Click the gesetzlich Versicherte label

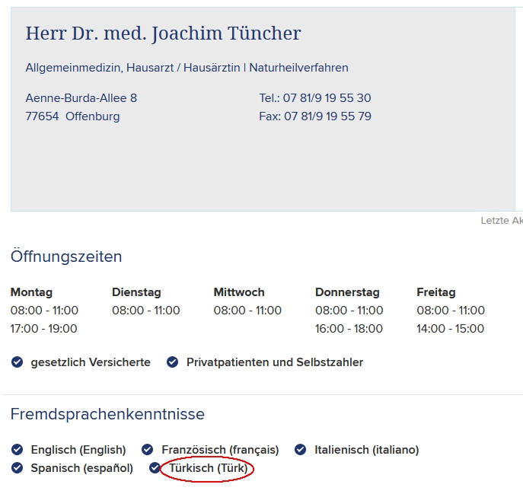pyautogui.click(x=91, y=362)
